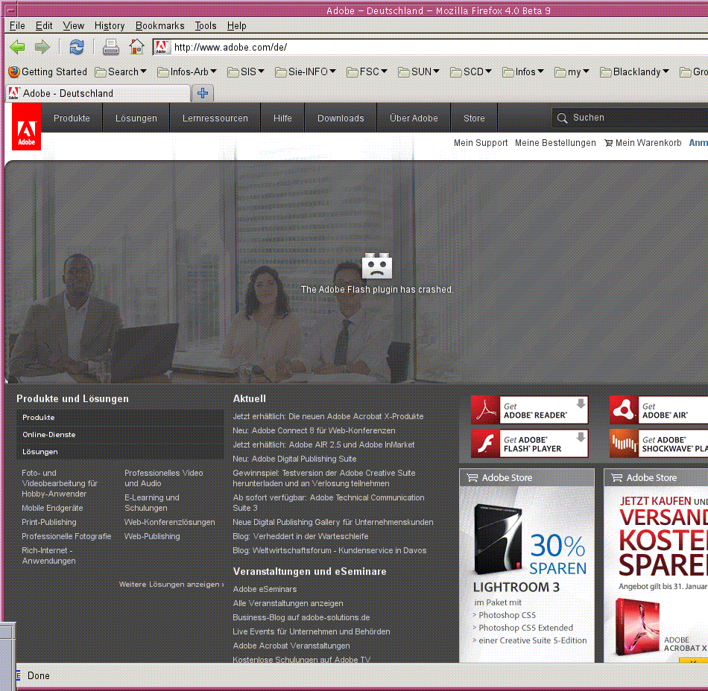Image resolution: width=708 pixels, height=691 pixels.
Task: Open the Lösungen navigation item
Action: pos(136,118)
